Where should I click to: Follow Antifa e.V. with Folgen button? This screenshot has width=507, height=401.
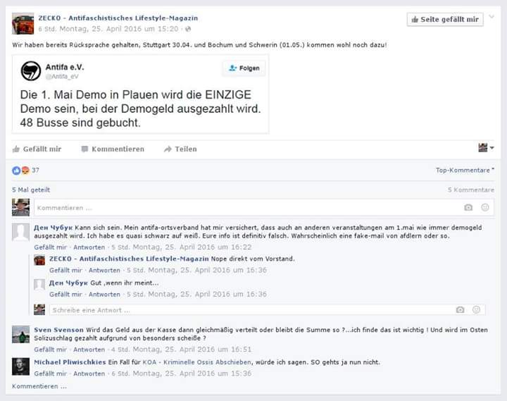244,68
